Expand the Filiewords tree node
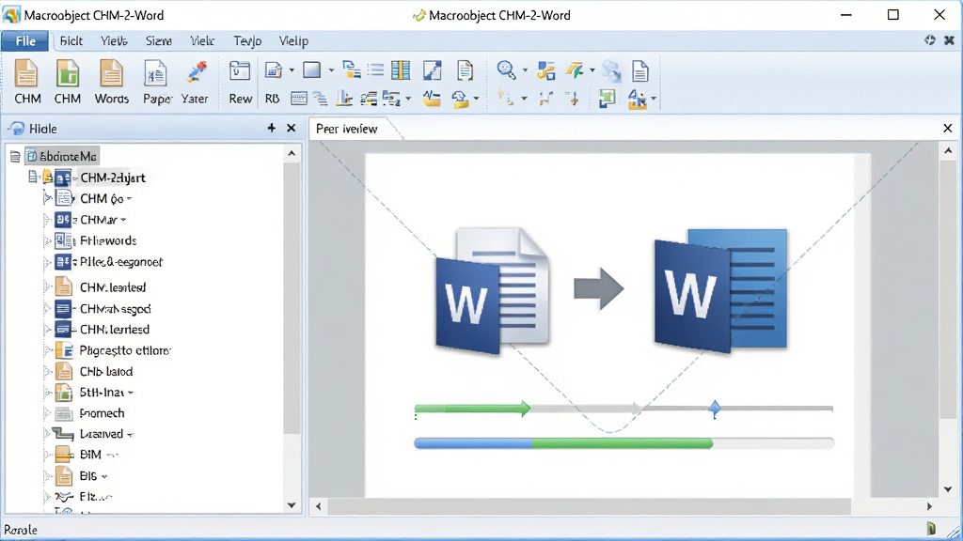 point(47,241)
